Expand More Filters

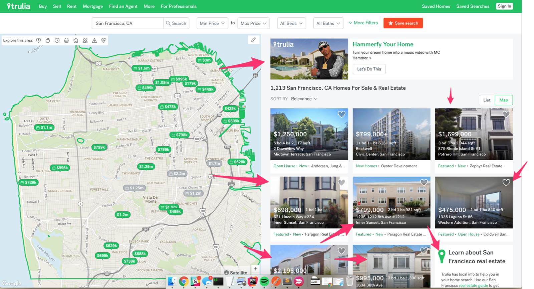[x=363, y=23]
